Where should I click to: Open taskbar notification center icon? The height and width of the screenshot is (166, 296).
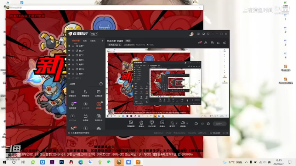[290, 162]
